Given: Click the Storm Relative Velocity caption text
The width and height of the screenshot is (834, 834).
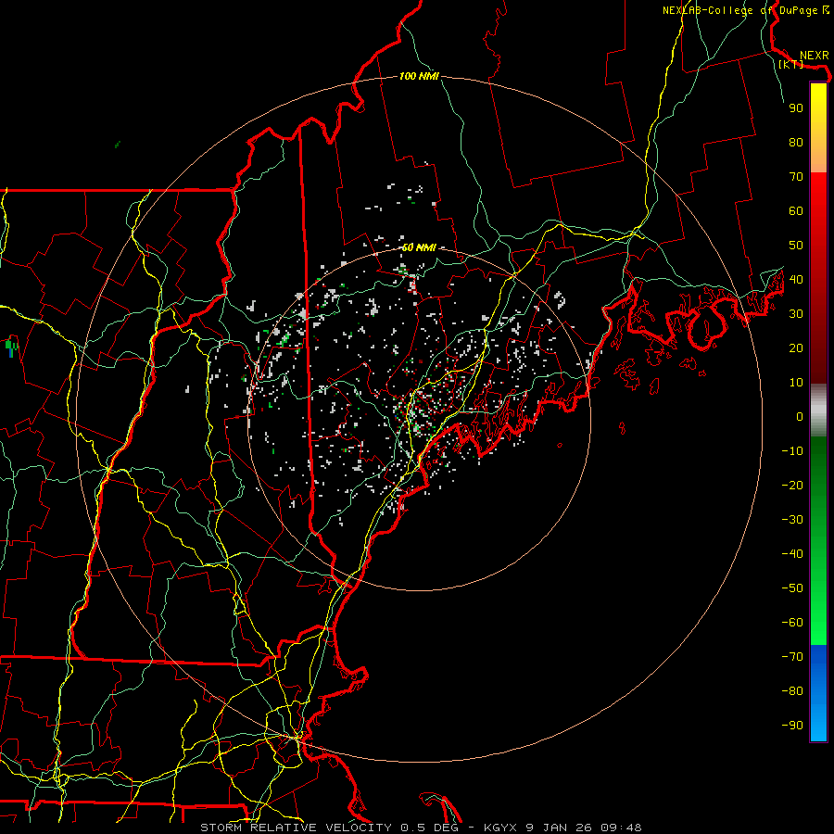Looking at the screenshot, I should (x=421, y=828).
